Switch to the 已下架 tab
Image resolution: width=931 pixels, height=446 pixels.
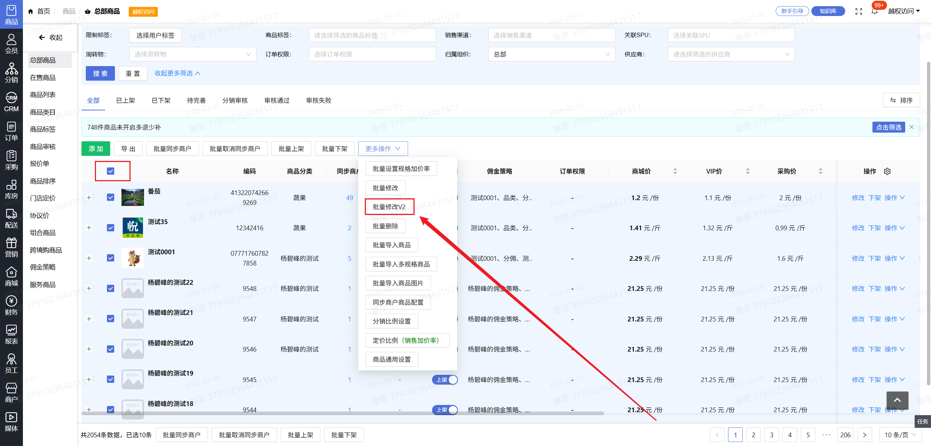(x=161, y=100)
